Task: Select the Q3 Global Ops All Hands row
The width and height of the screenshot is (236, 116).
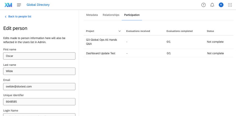Action: click(x=102, y=42)
